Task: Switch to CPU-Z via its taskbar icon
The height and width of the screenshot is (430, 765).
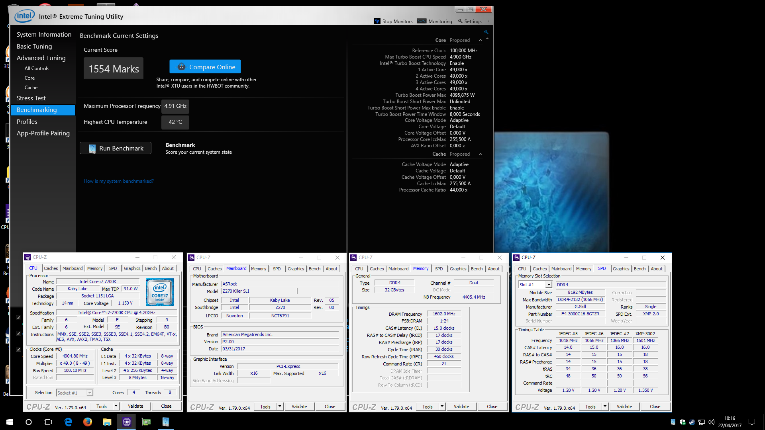Action: click(x=127, y=422)
